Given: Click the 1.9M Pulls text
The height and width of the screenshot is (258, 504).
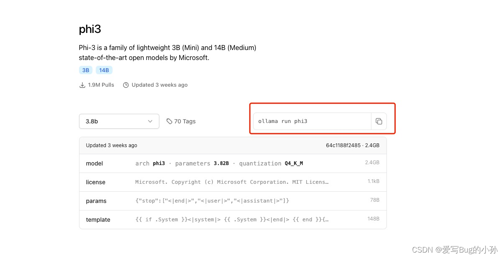Looking at the screenshot, I should click(x=101, y=85).
